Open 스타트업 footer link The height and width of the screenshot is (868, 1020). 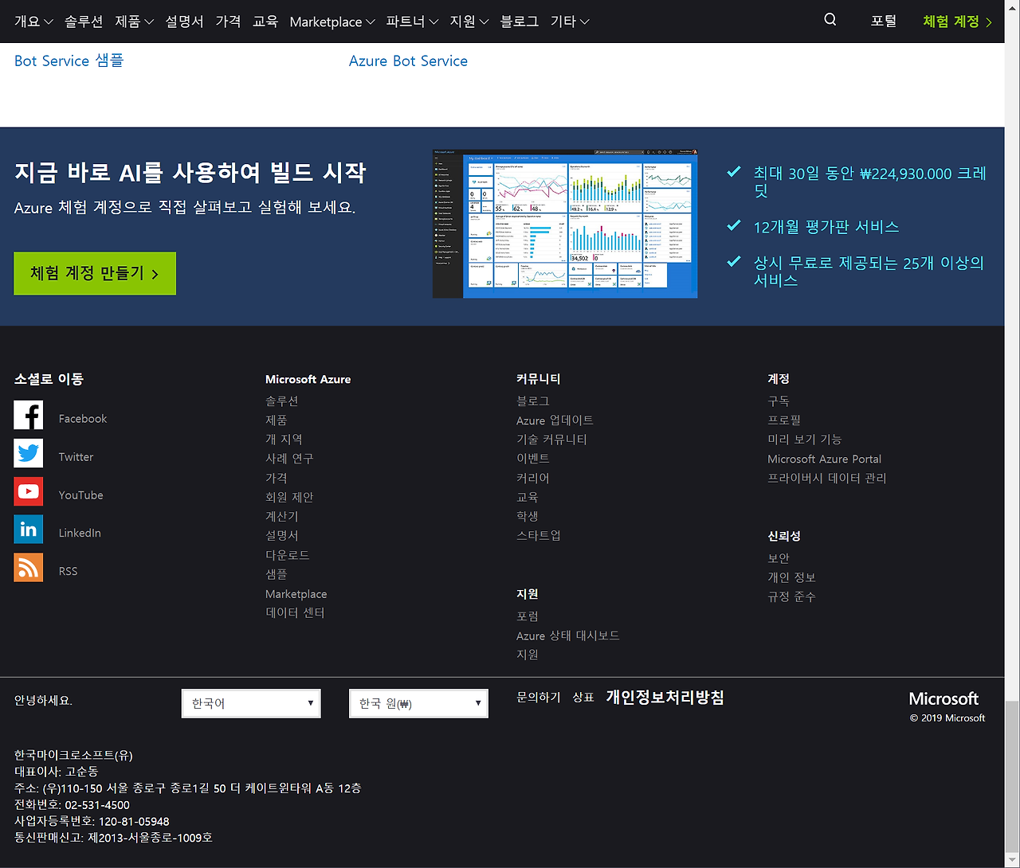(539, 535)
